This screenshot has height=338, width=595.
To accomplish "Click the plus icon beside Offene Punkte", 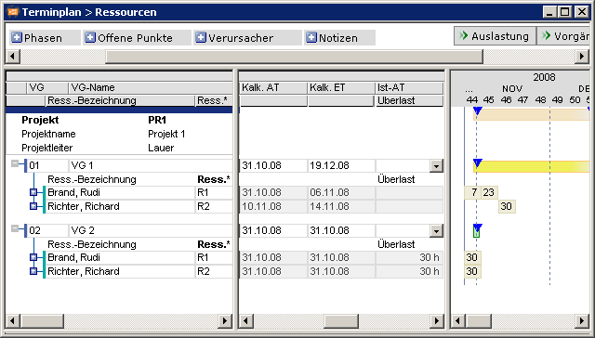I will pyautogui.click(x=90, y=37).
